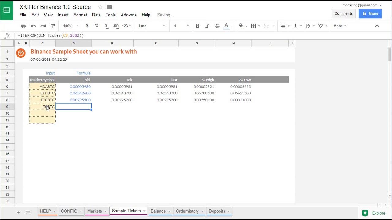
Task: Click the Print icon in toolbar
Action: [x=24, y=26]
